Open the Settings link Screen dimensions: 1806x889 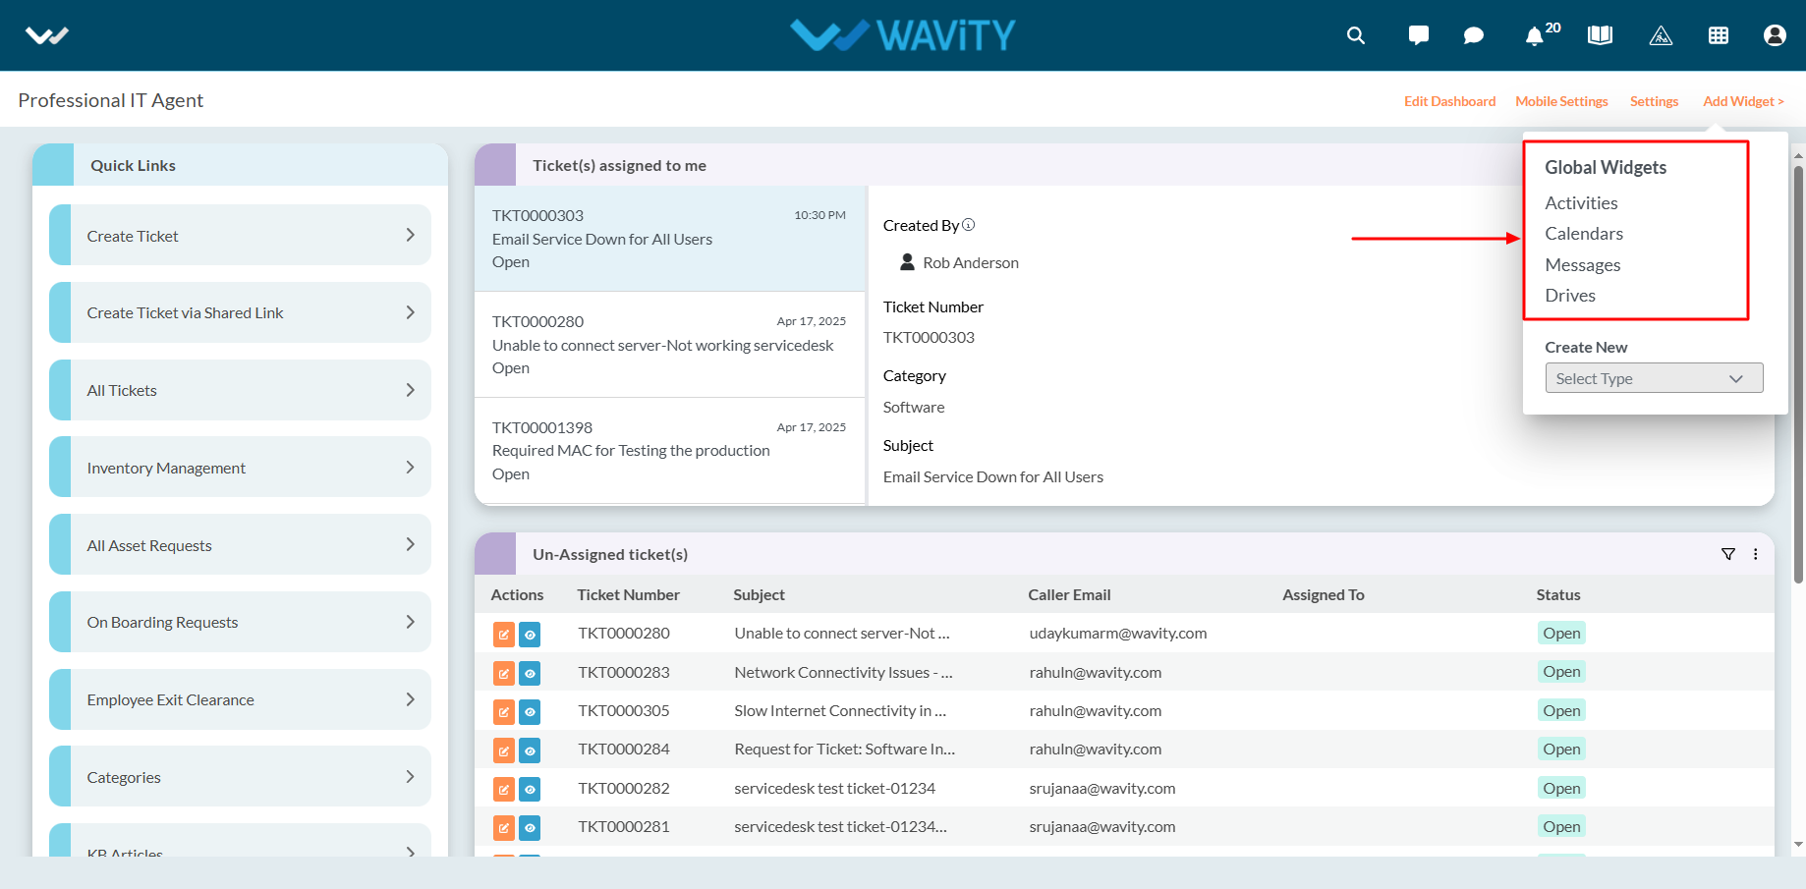pos(1654,101)
